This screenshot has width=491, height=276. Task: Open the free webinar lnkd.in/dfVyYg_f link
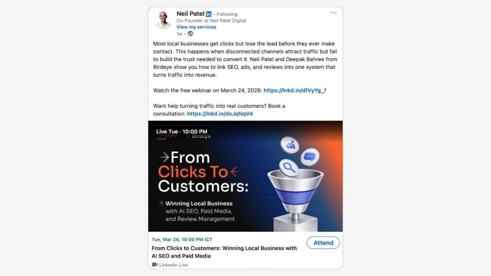295,90
